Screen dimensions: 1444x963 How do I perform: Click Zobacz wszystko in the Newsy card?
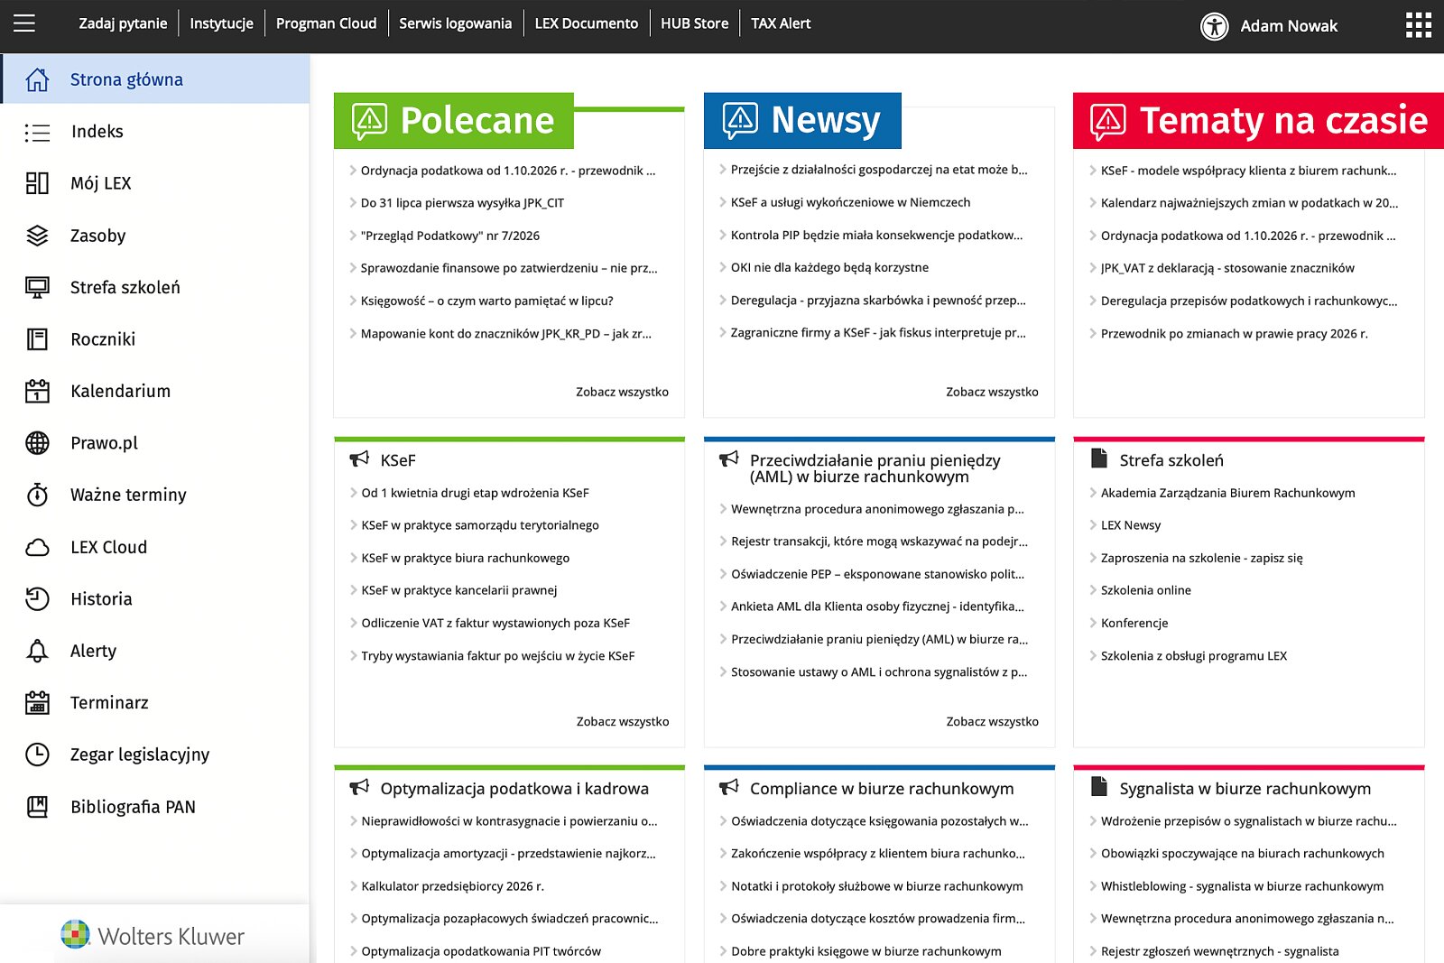pos(992,392)
